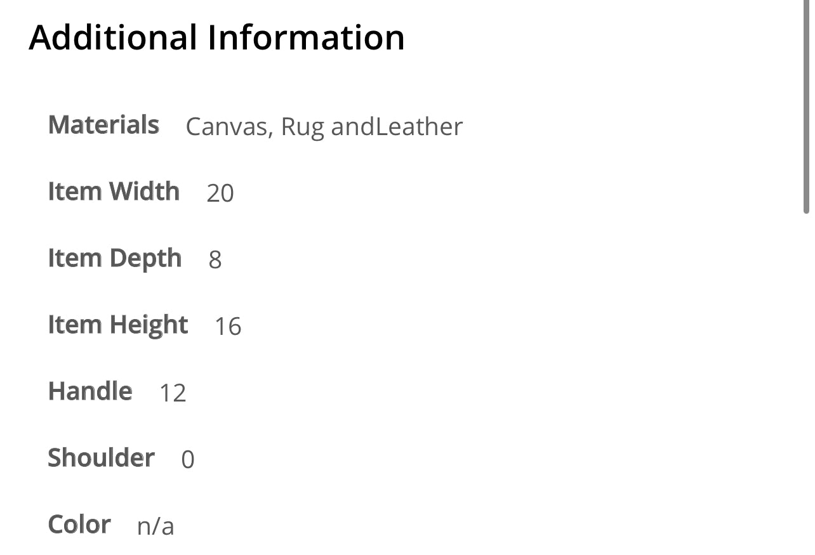
Task: Click the Item Height label
Action: (118, 325)
